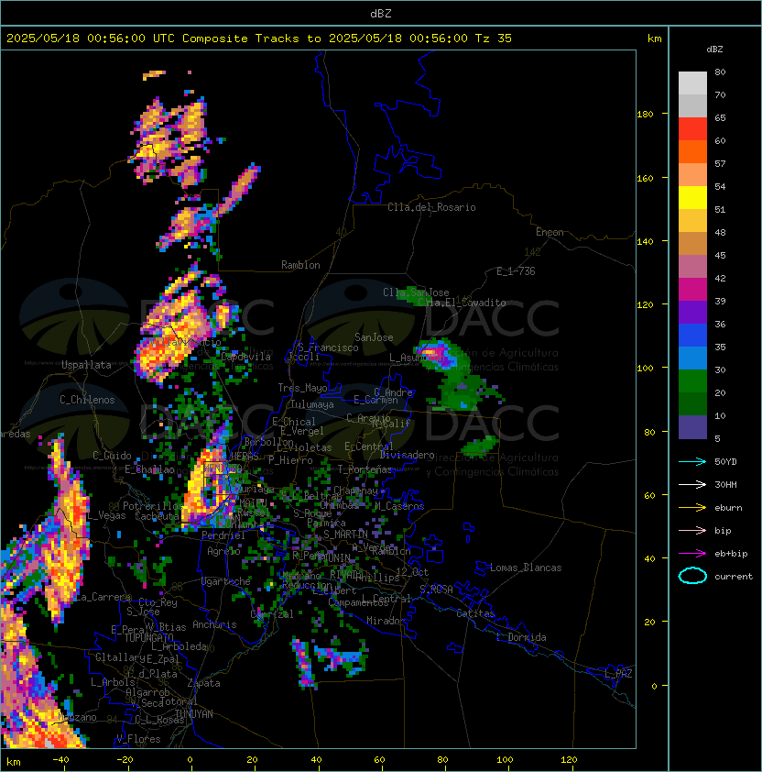This screenshot has height=772, width=762.
Task: Click the 'Encon' map label
Action: coord(550,232)
